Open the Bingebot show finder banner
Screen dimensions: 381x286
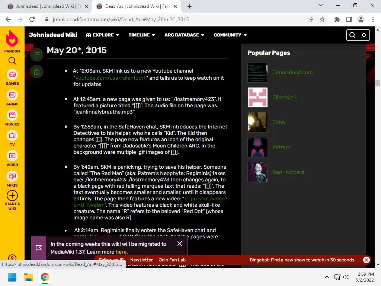click(x=302, y=260)
